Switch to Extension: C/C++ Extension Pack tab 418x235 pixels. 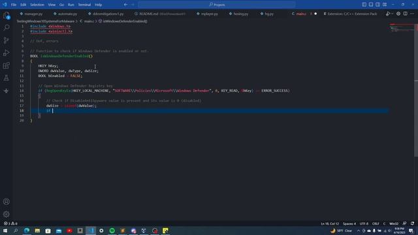tap(350, 14)
